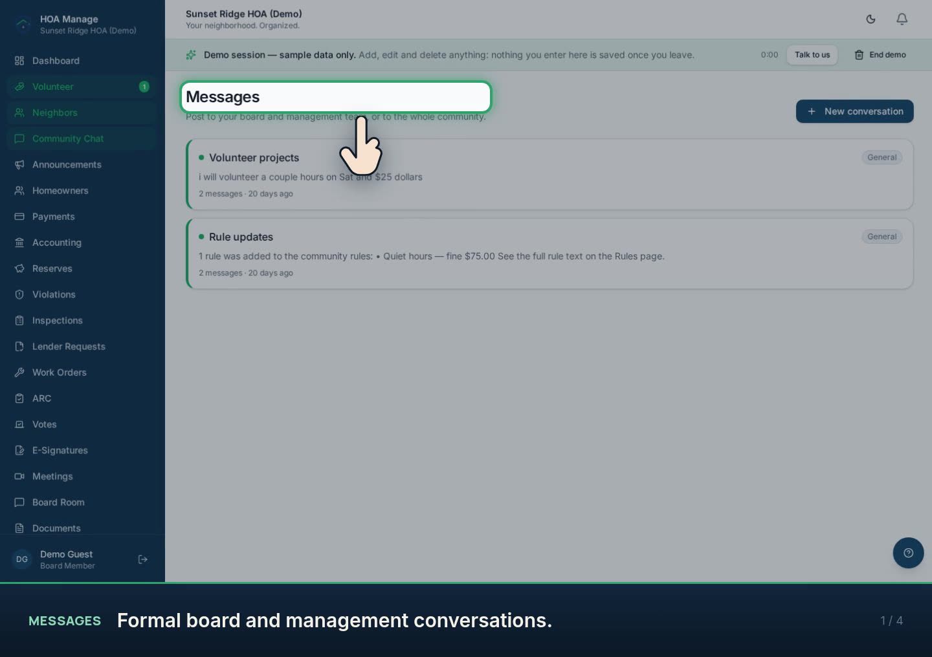This screenshot has width=932, height=657.
Task: Click the Talk to us button
Action: pyautogui.click(x=812, y=55)
